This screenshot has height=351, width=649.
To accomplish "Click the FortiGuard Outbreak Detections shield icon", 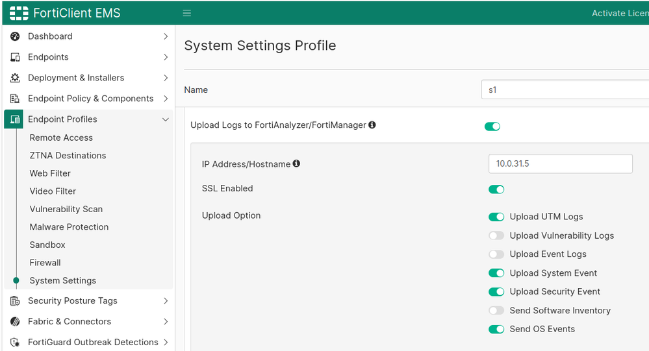I will (x=15, y=343).
